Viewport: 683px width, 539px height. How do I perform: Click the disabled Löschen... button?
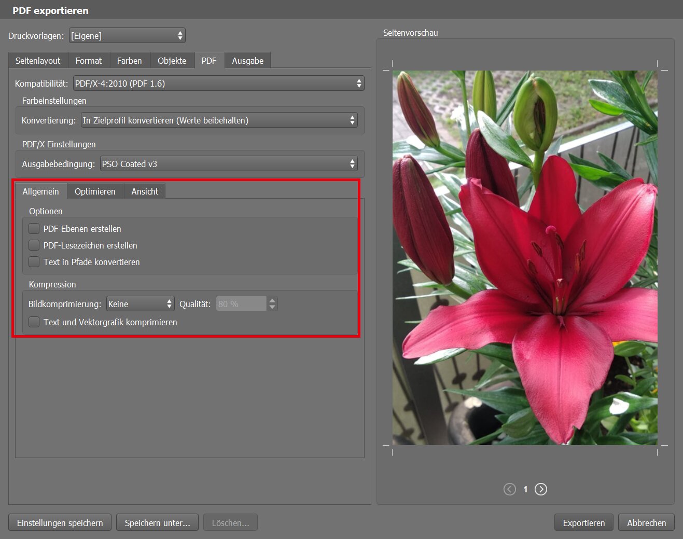(x=231, y=523)
